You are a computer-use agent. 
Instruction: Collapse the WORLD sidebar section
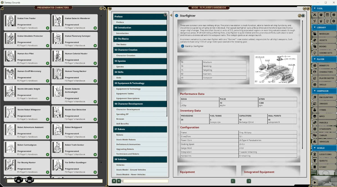(324, 148)
